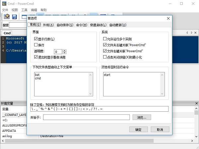Switch to the 快速启动(L) tab
Screen dimensions: 199x149
click(98, 25)
